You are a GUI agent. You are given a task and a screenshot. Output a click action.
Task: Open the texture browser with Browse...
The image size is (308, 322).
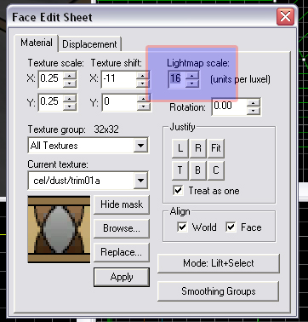point(122,228)
